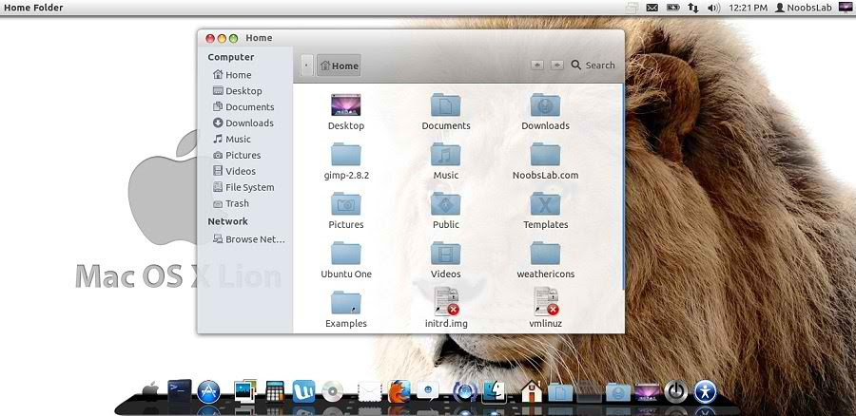The image size is (856, 416).
Task: Open Trash in the sidebar
Action: tap(230, 203)
